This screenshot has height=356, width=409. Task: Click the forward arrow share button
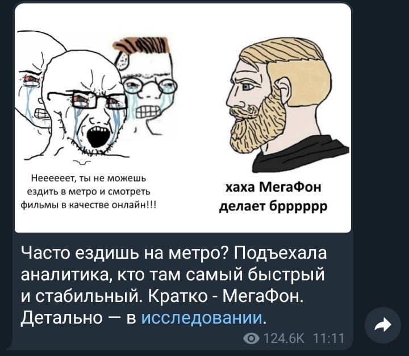click(383, 325)
